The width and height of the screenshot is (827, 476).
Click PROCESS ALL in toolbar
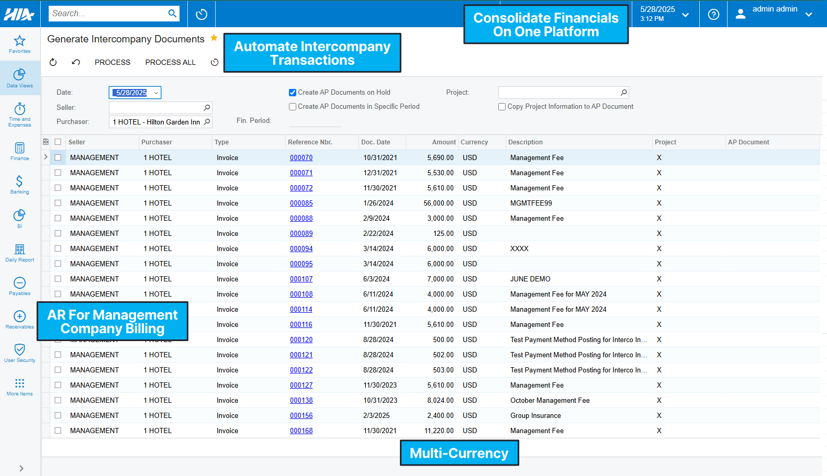tap(171, 62)
